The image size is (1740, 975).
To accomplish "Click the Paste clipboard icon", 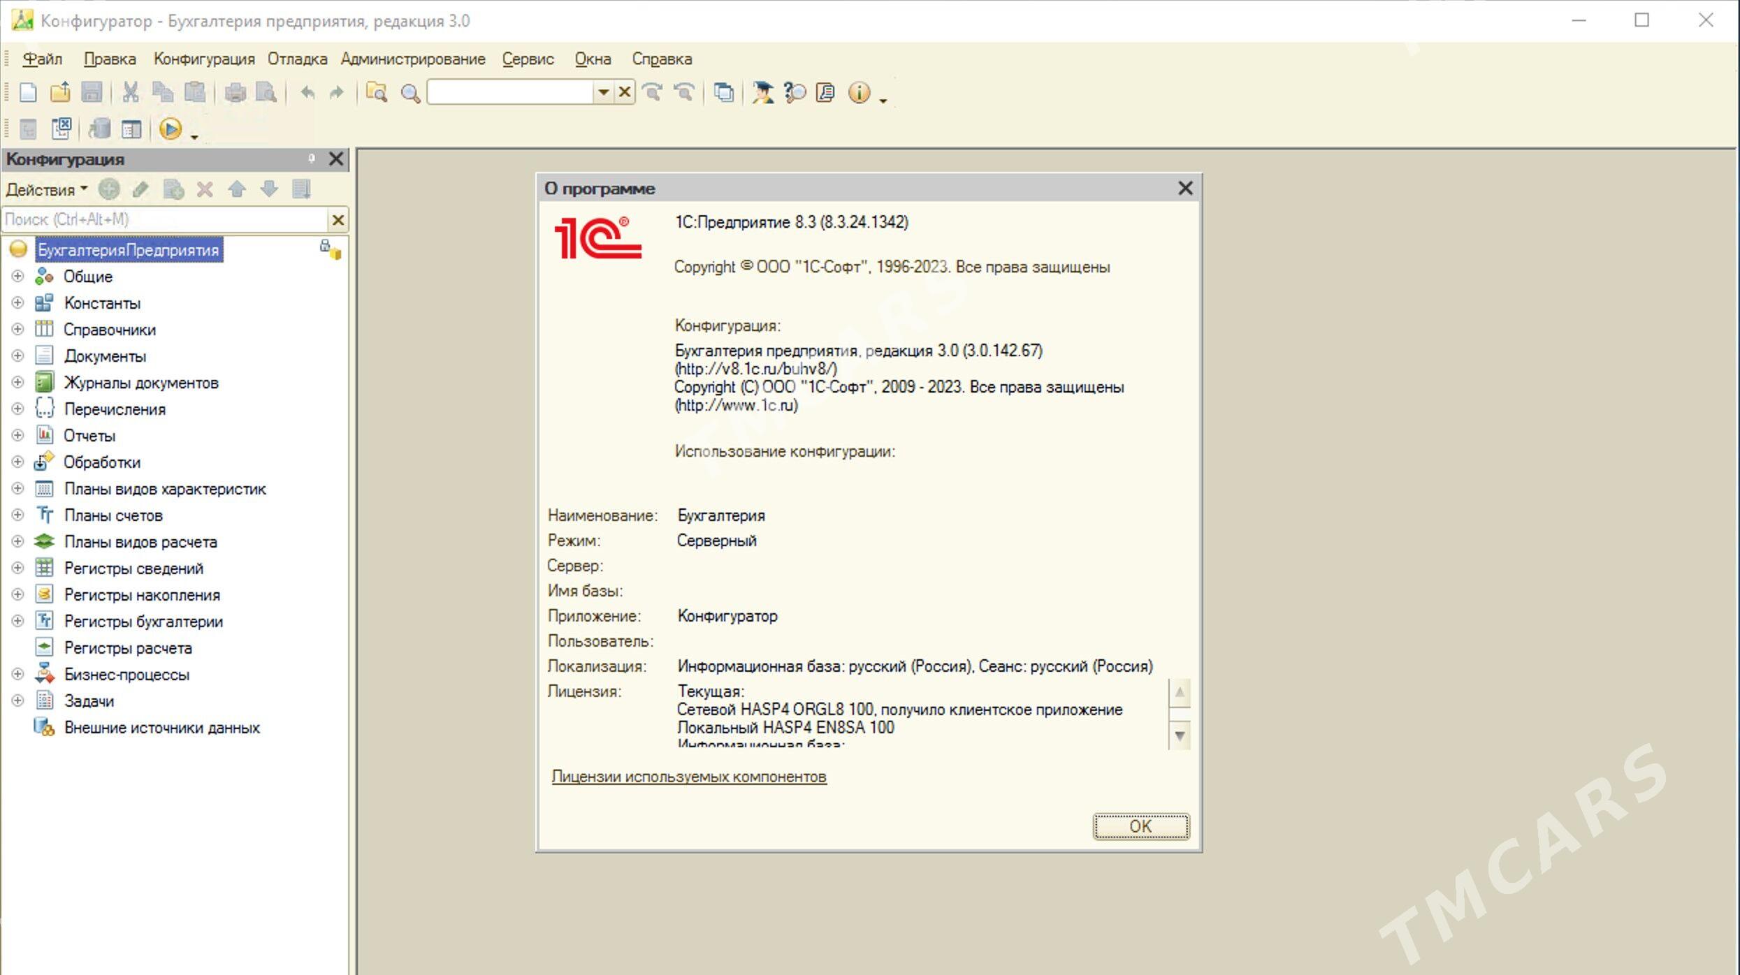I will tap(194, 92).
